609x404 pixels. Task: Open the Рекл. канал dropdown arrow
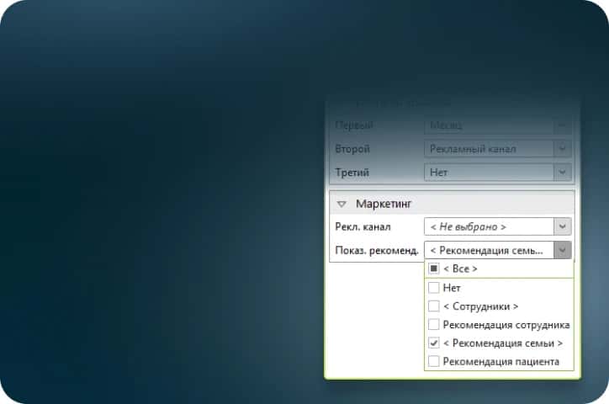[563, 226]
